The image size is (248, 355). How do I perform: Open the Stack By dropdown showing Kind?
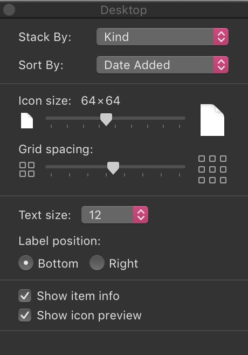162,37
